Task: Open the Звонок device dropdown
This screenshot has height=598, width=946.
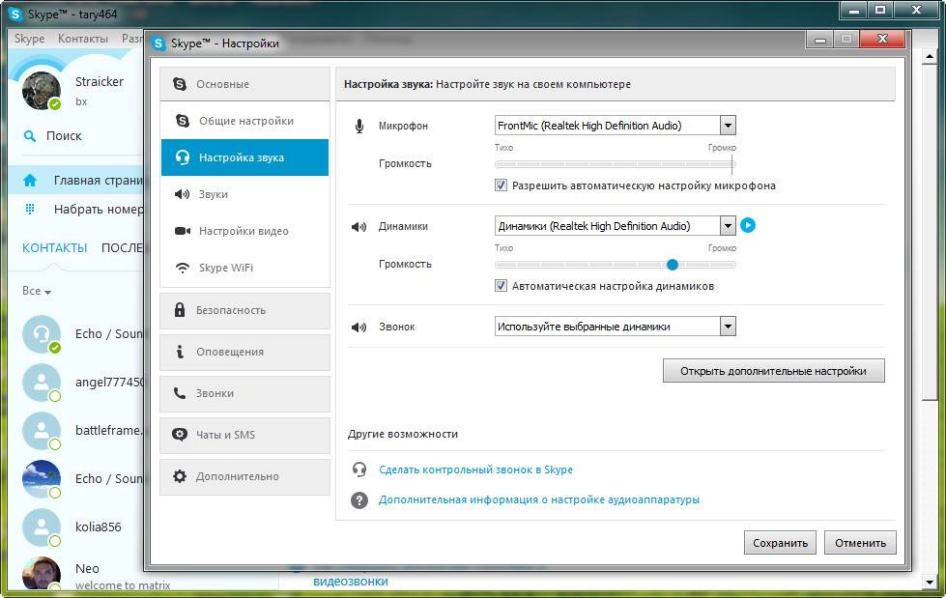Action: (728, 327)
